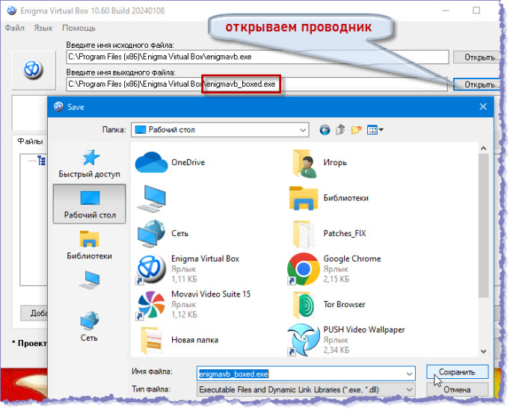Viewport: 516px width, 414px height.
Task: Select the computer icon in the sidebar
Action: coord(89,280)
